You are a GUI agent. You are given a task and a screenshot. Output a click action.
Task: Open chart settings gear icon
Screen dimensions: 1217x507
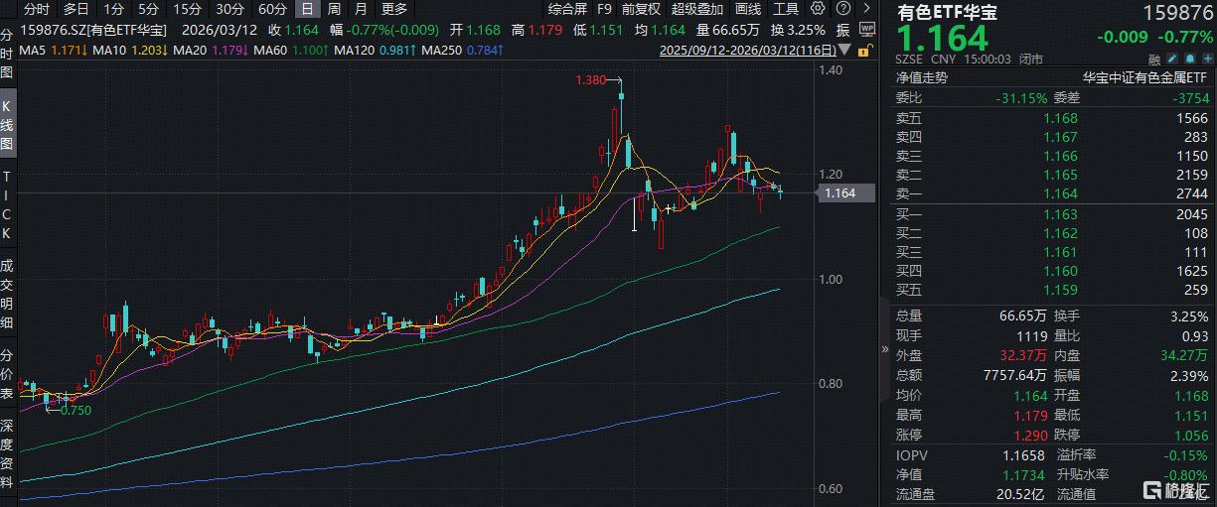coord(818,8)
